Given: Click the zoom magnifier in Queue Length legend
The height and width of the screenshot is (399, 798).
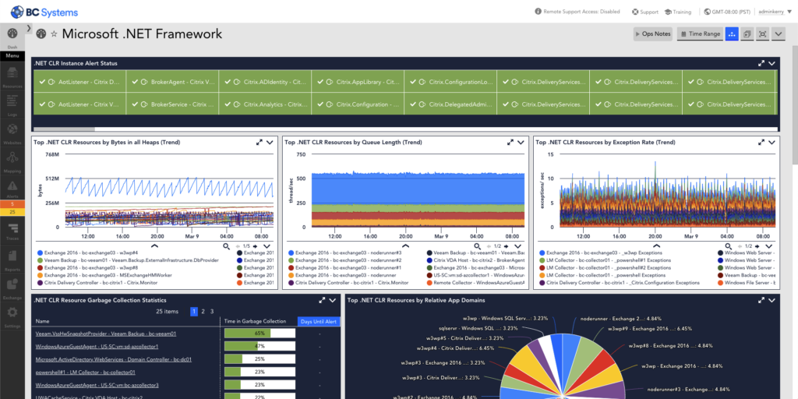Looking at the screenshot, I should (x=477, y=245).
